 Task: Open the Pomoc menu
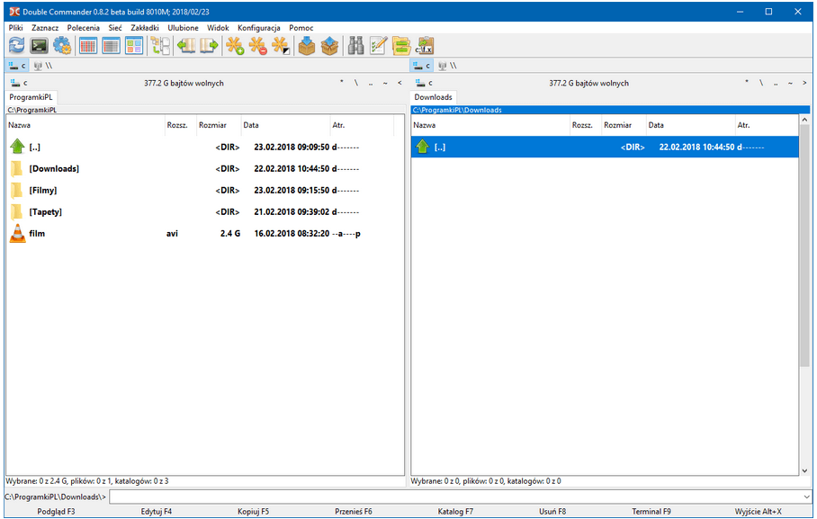(301, 28)
